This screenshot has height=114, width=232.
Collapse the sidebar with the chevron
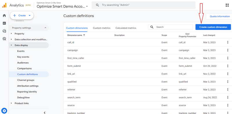(x=45, y=113)
